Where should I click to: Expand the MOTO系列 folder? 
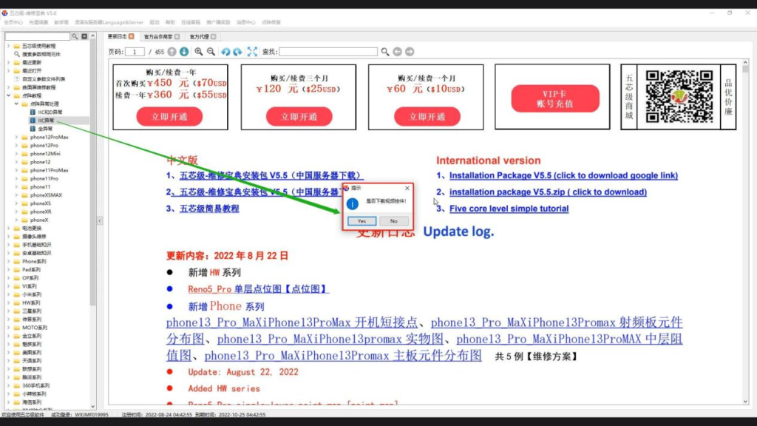pyautogui.click(x=8, y=328)
